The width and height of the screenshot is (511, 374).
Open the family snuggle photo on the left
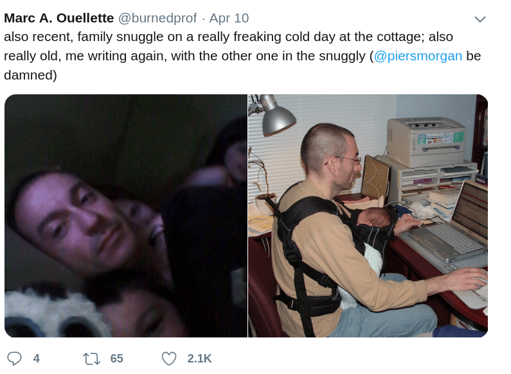(126, 216)
